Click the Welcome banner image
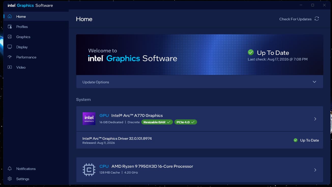 (200, 55)
